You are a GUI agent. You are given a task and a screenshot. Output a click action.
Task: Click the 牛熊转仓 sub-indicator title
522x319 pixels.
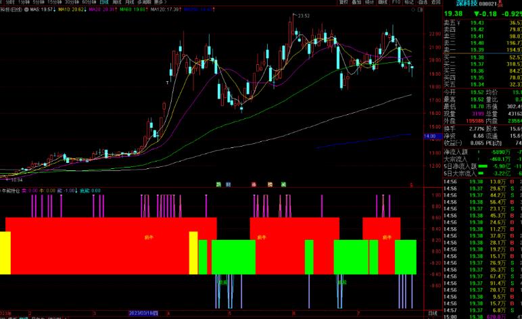point(11,191)
